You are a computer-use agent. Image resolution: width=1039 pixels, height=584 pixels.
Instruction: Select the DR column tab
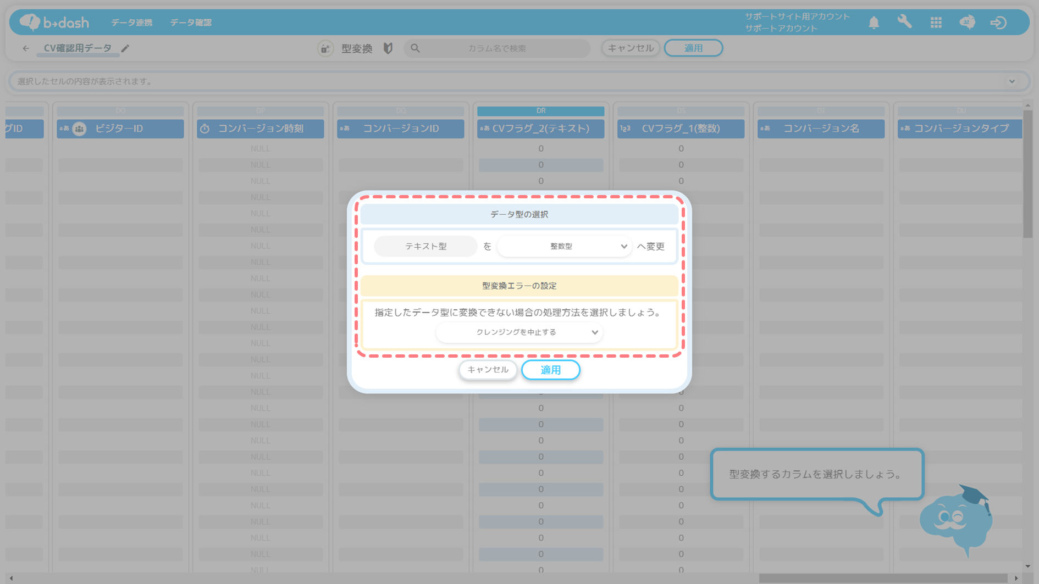pos(540,111)
